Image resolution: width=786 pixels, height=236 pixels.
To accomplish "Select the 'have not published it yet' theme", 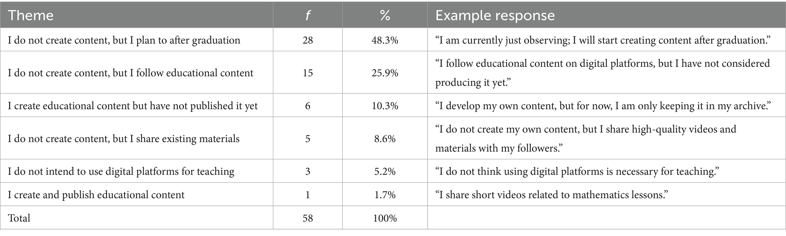I will pos(133,106).
